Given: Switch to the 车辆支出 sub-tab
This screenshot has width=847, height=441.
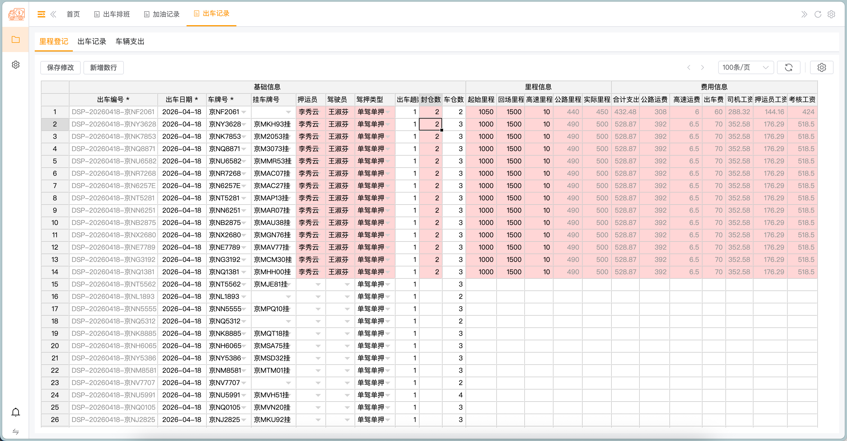Looking at the screenshot, I should point(130,42).
